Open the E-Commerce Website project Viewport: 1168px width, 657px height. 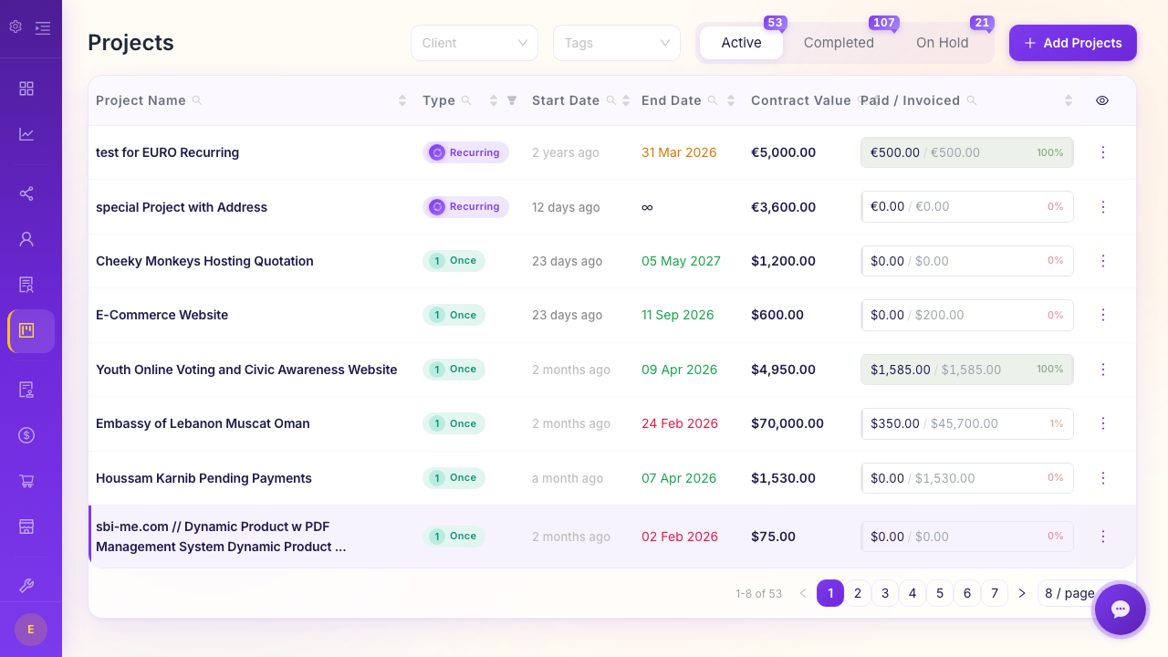162,315
